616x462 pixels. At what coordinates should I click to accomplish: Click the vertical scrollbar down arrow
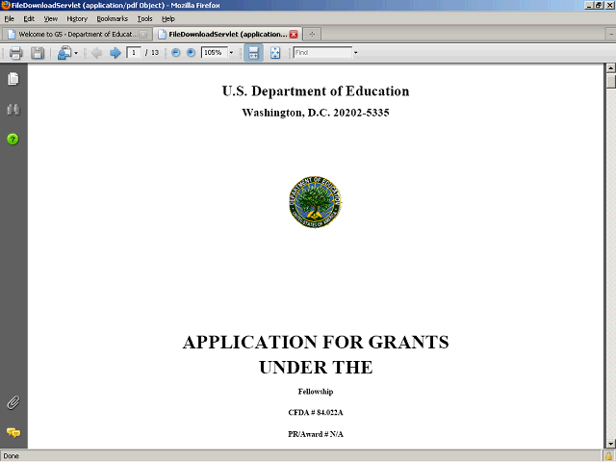coord(609,443)
